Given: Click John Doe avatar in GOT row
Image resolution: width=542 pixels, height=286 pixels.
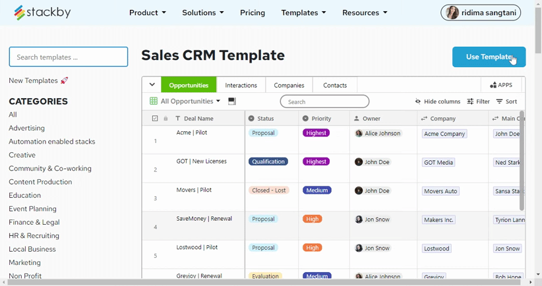Looking at the screenshot, I should [x=359, y=162].
